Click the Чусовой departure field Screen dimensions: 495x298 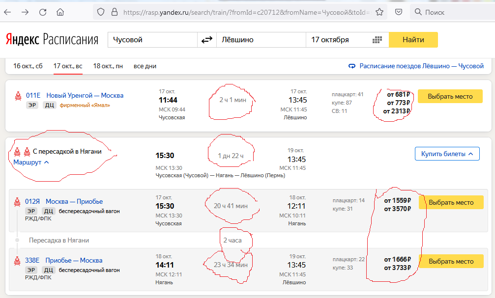pos(152,40)
